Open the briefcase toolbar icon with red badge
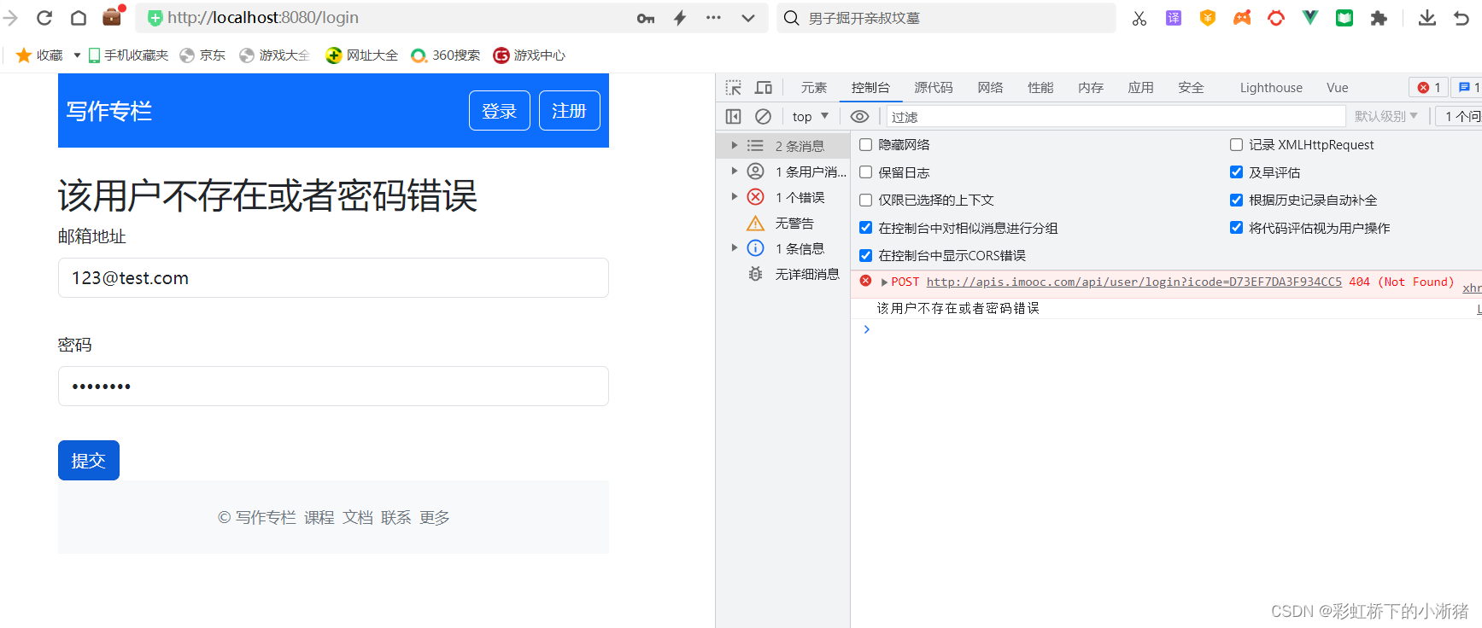Image resolution: width=1482 pixels, height=628 pixels. click(113, 16)
